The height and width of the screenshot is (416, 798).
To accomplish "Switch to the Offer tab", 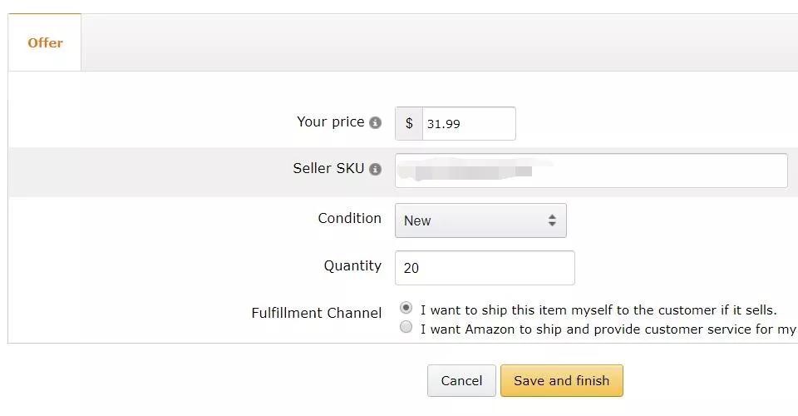I will 45,42.
